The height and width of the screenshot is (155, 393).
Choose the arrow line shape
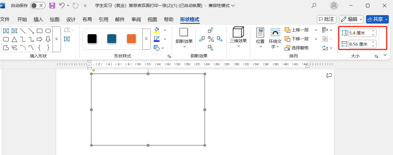[31, 31]
